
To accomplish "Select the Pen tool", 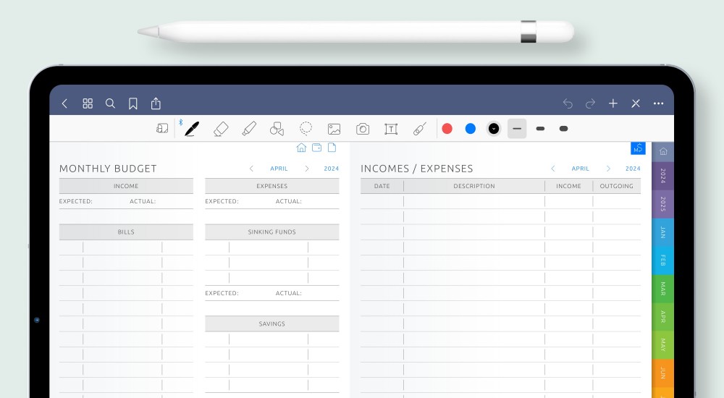I will coord(192,129).
